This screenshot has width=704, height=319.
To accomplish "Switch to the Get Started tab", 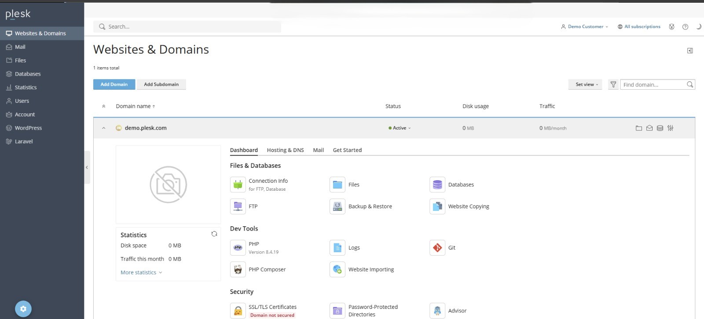I will tap(347, 150).
